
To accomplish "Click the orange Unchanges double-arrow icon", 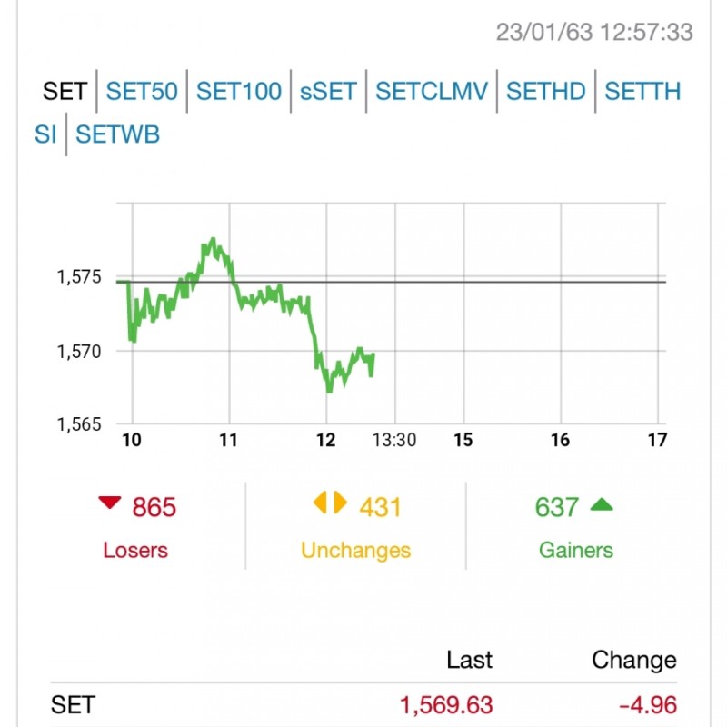I will point(330,503).
